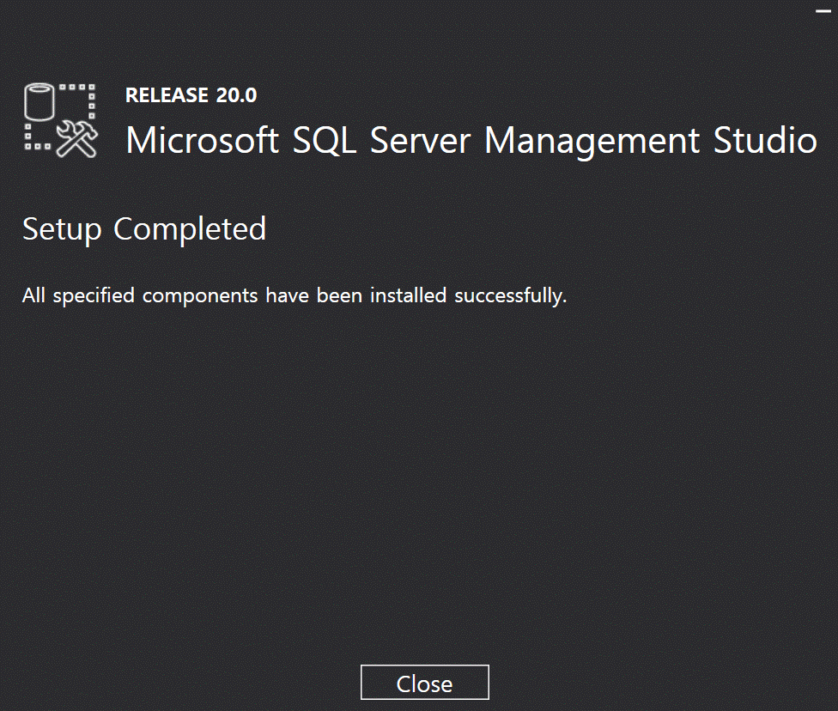Minimize the setup window
The image size is (838, 711).
(x=823, y=12)
